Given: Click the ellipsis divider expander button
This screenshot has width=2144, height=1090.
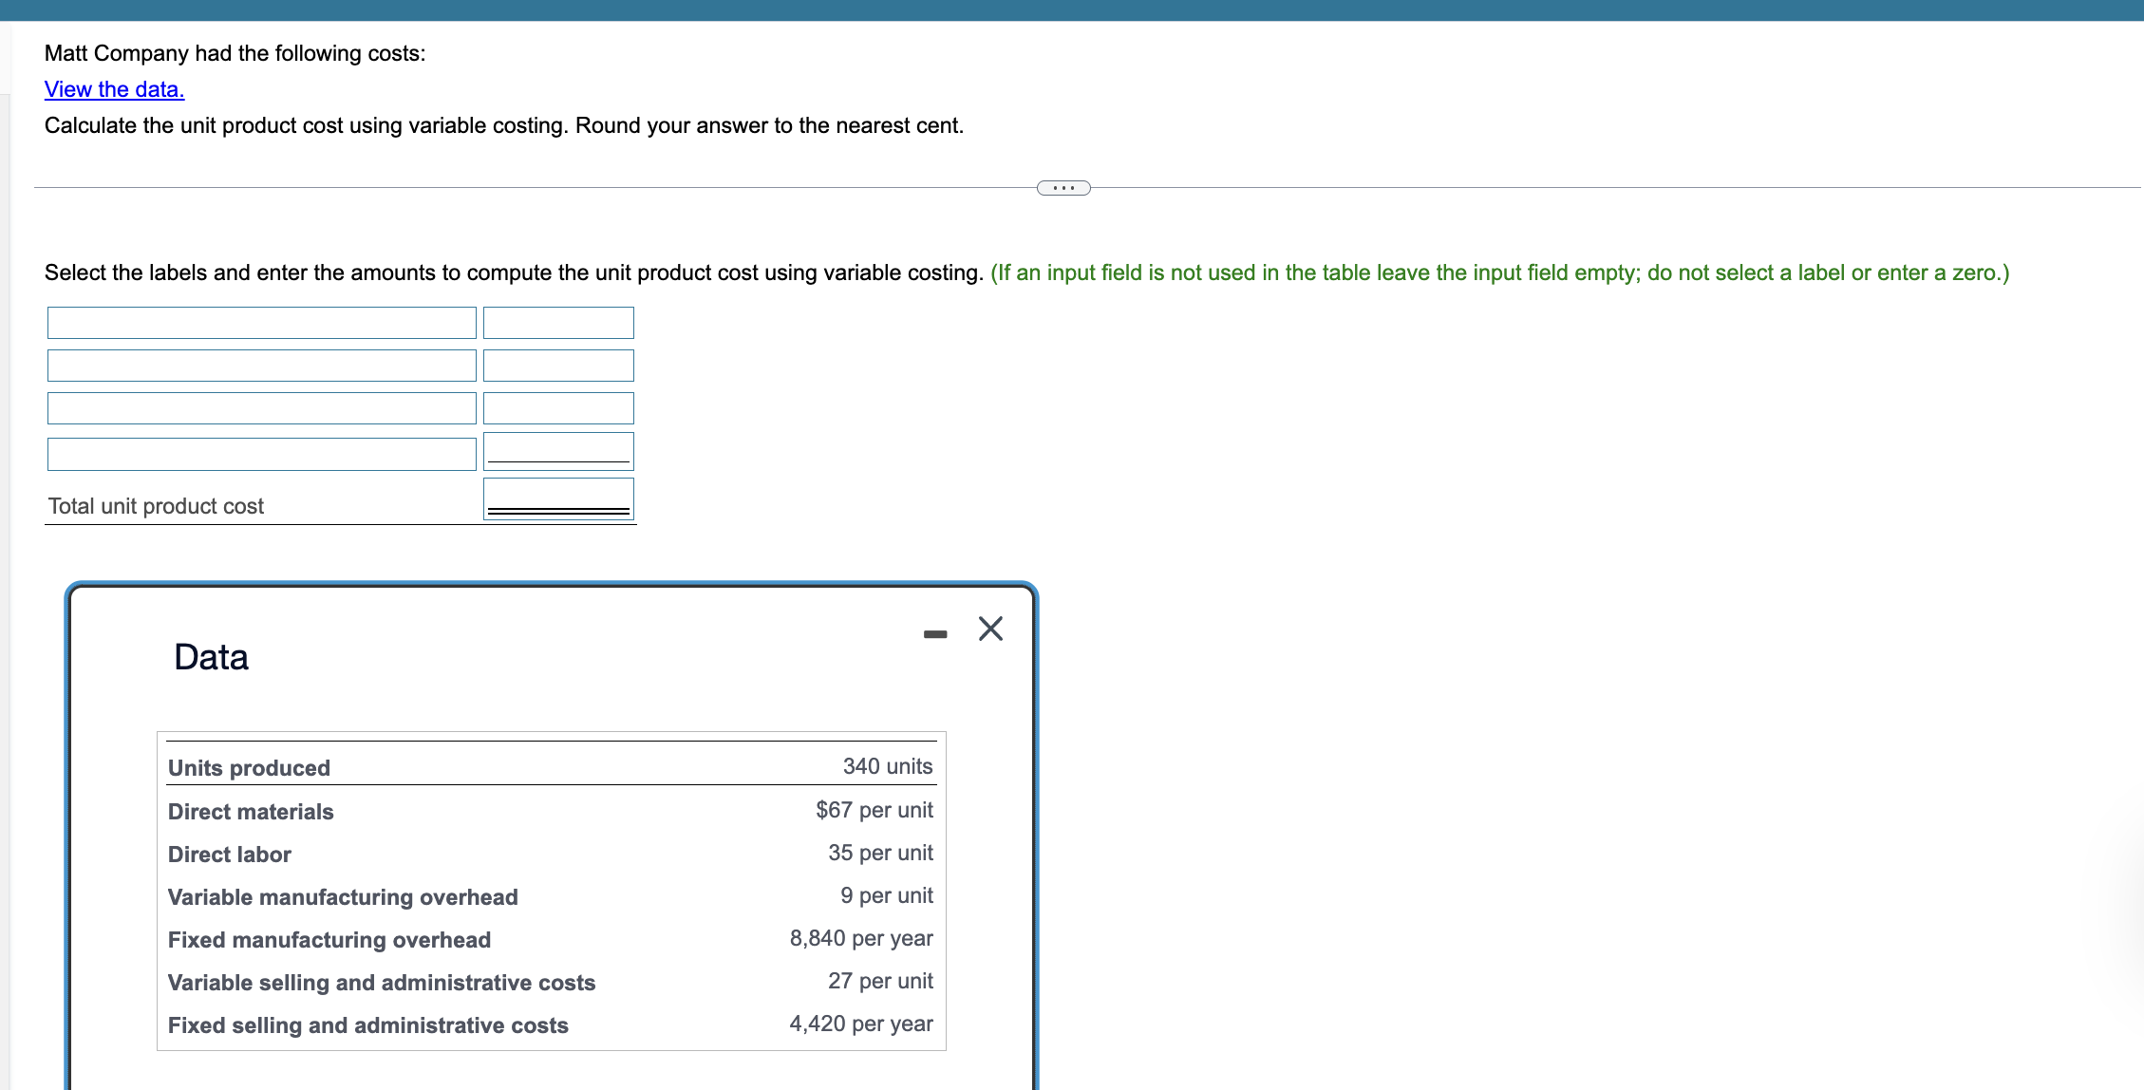Looking at the screenshot, I should (x=1063, y=188).
